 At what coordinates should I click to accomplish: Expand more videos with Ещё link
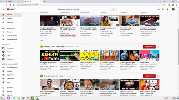coord(42,40)
